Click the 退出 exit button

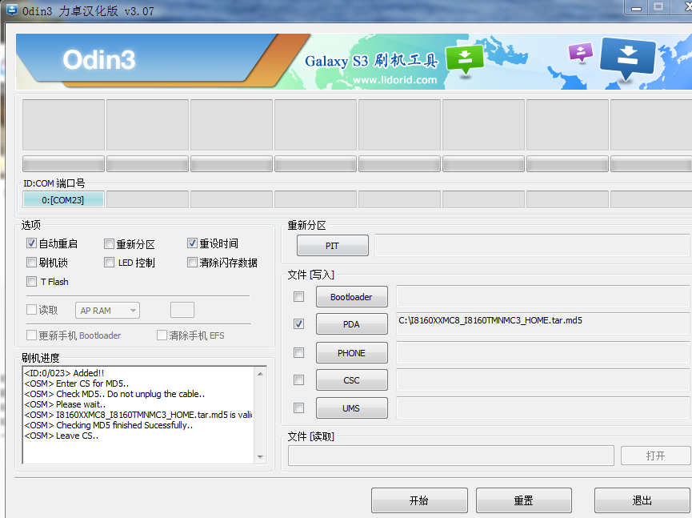pos(642,500)
